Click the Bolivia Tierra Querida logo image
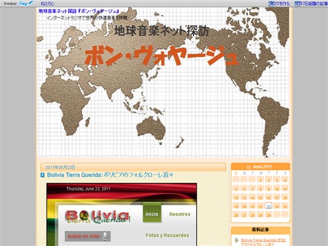328x246 pixels. 98,216
